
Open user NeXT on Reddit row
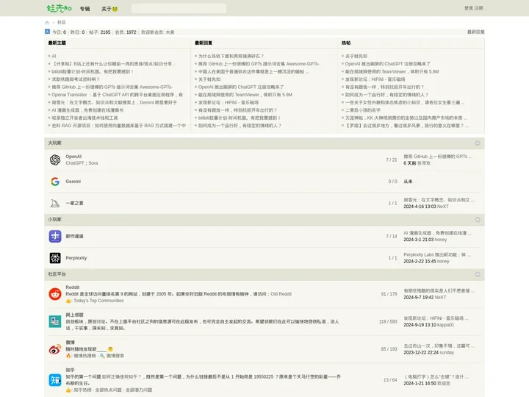coord(440,298)
